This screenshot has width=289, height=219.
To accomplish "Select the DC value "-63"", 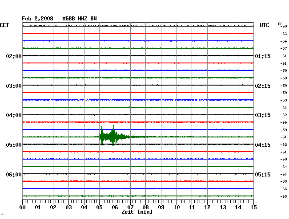I will pos(284,34).
